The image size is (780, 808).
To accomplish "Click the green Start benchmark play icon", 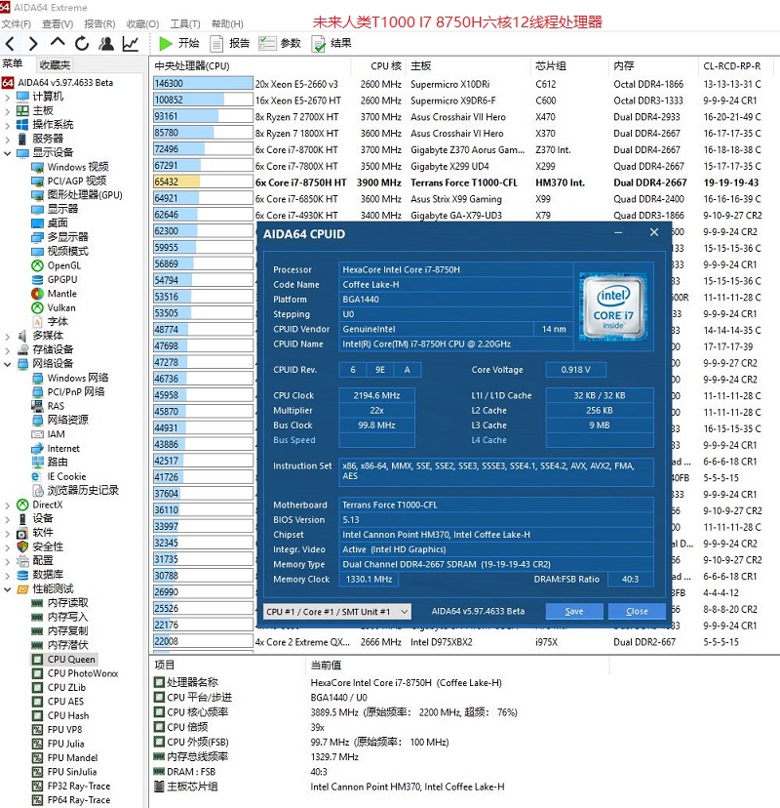I will pyautogui.click(x=166, y=43).
